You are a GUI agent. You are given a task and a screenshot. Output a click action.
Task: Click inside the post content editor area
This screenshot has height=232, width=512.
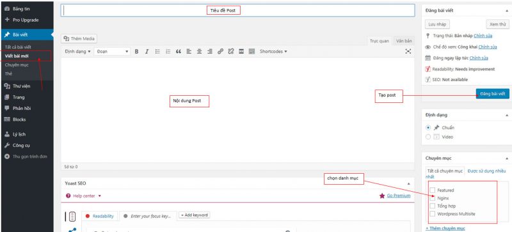pos(237,110)
